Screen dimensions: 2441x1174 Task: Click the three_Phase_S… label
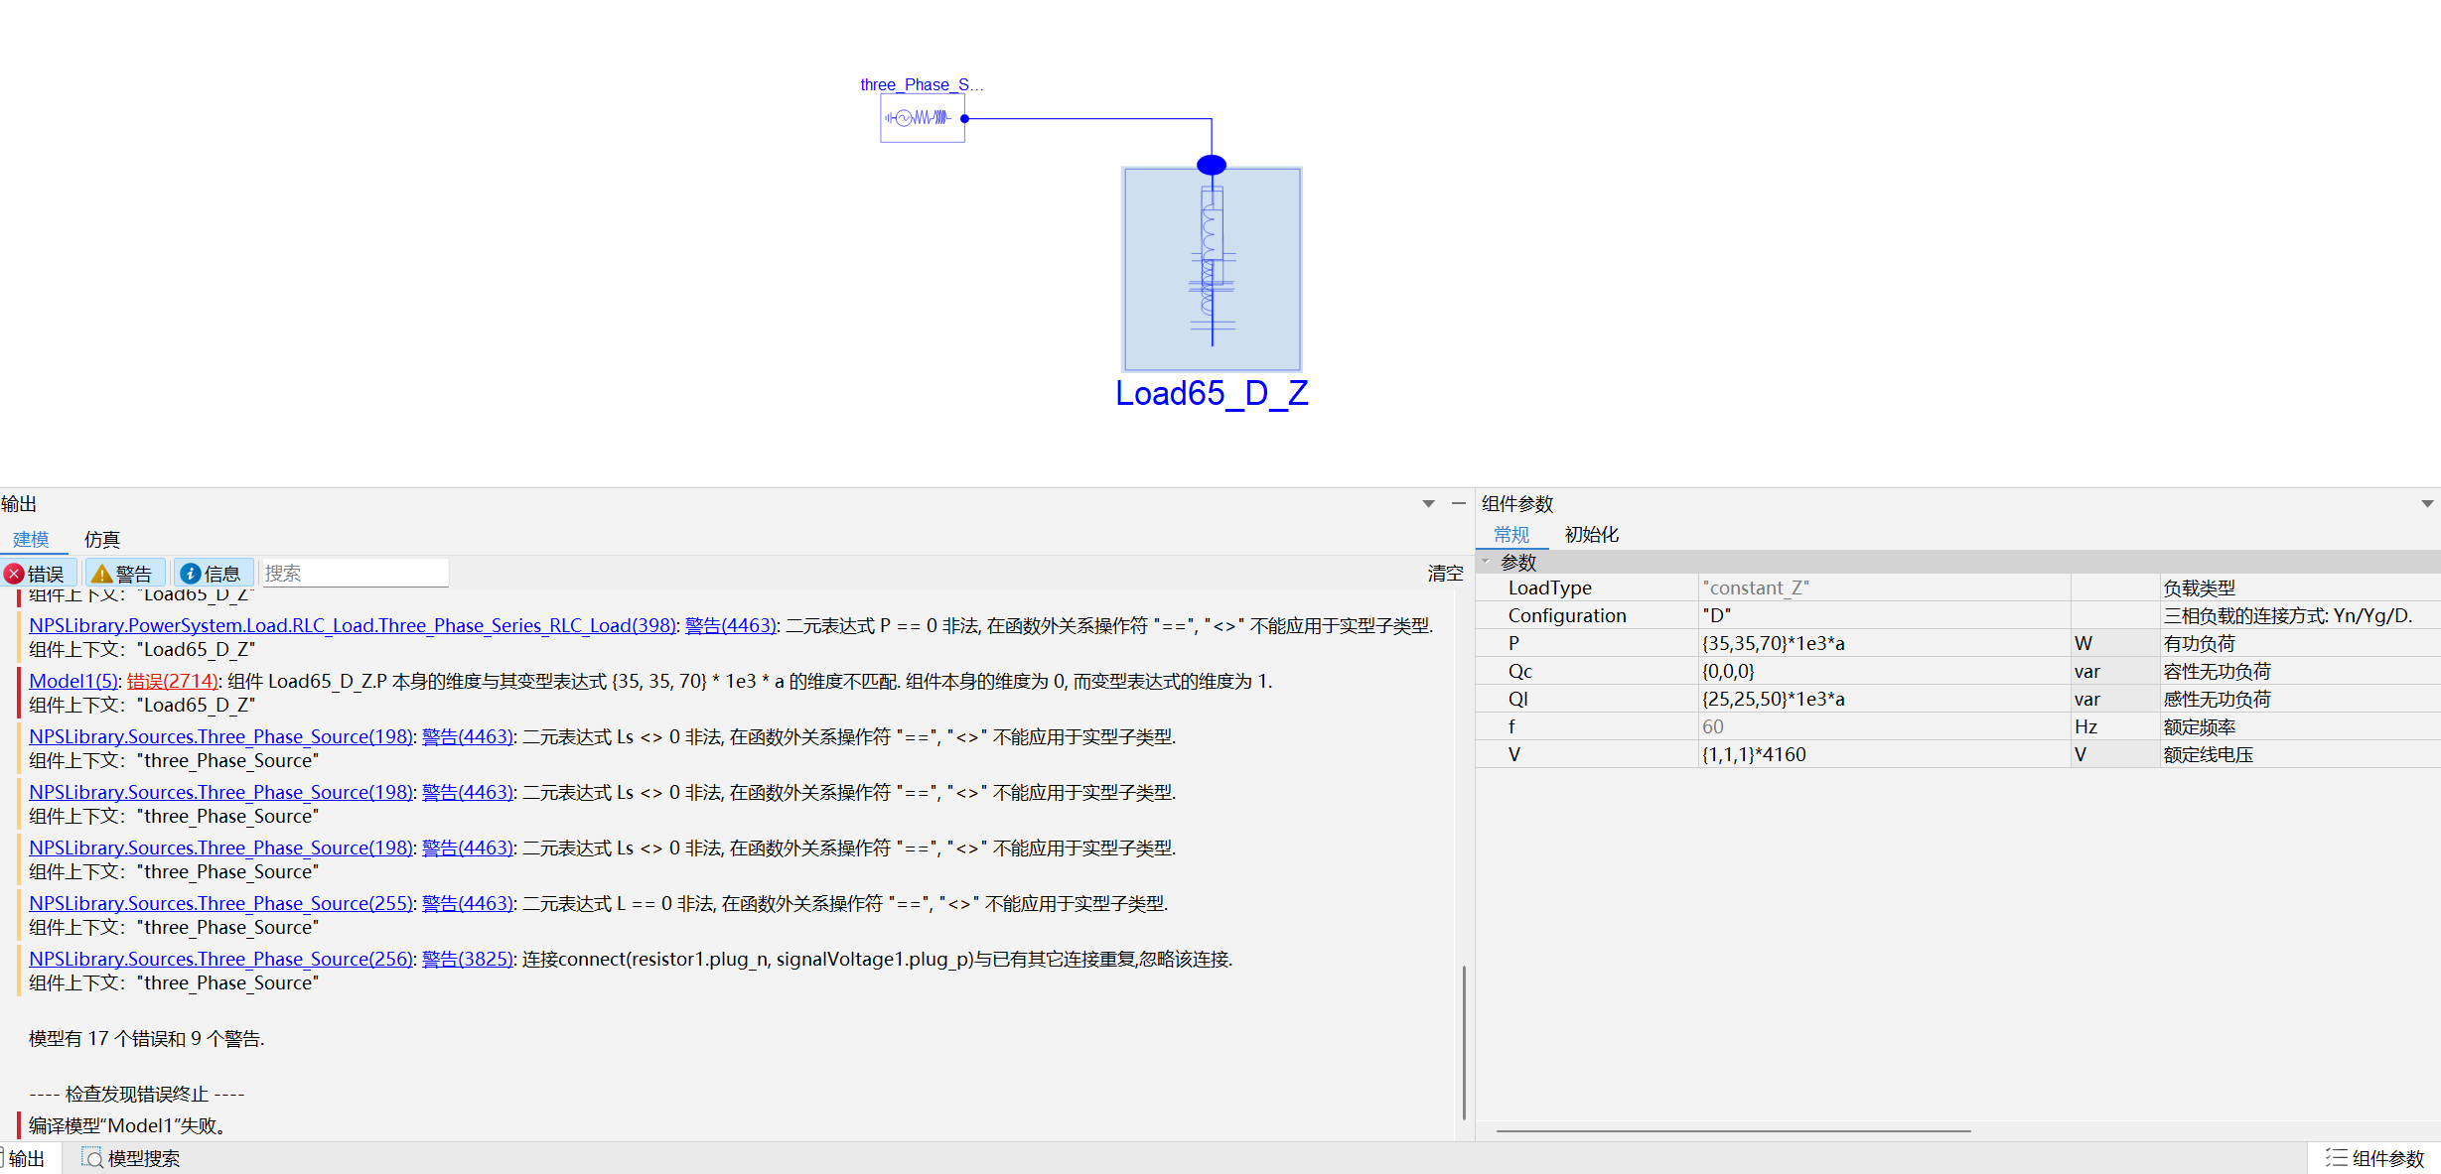(922, 85)
